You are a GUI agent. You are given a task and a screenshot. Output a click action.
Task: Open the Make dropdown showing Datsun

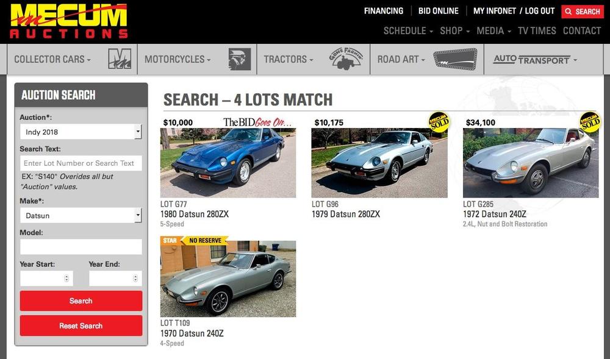coord(81,215)
